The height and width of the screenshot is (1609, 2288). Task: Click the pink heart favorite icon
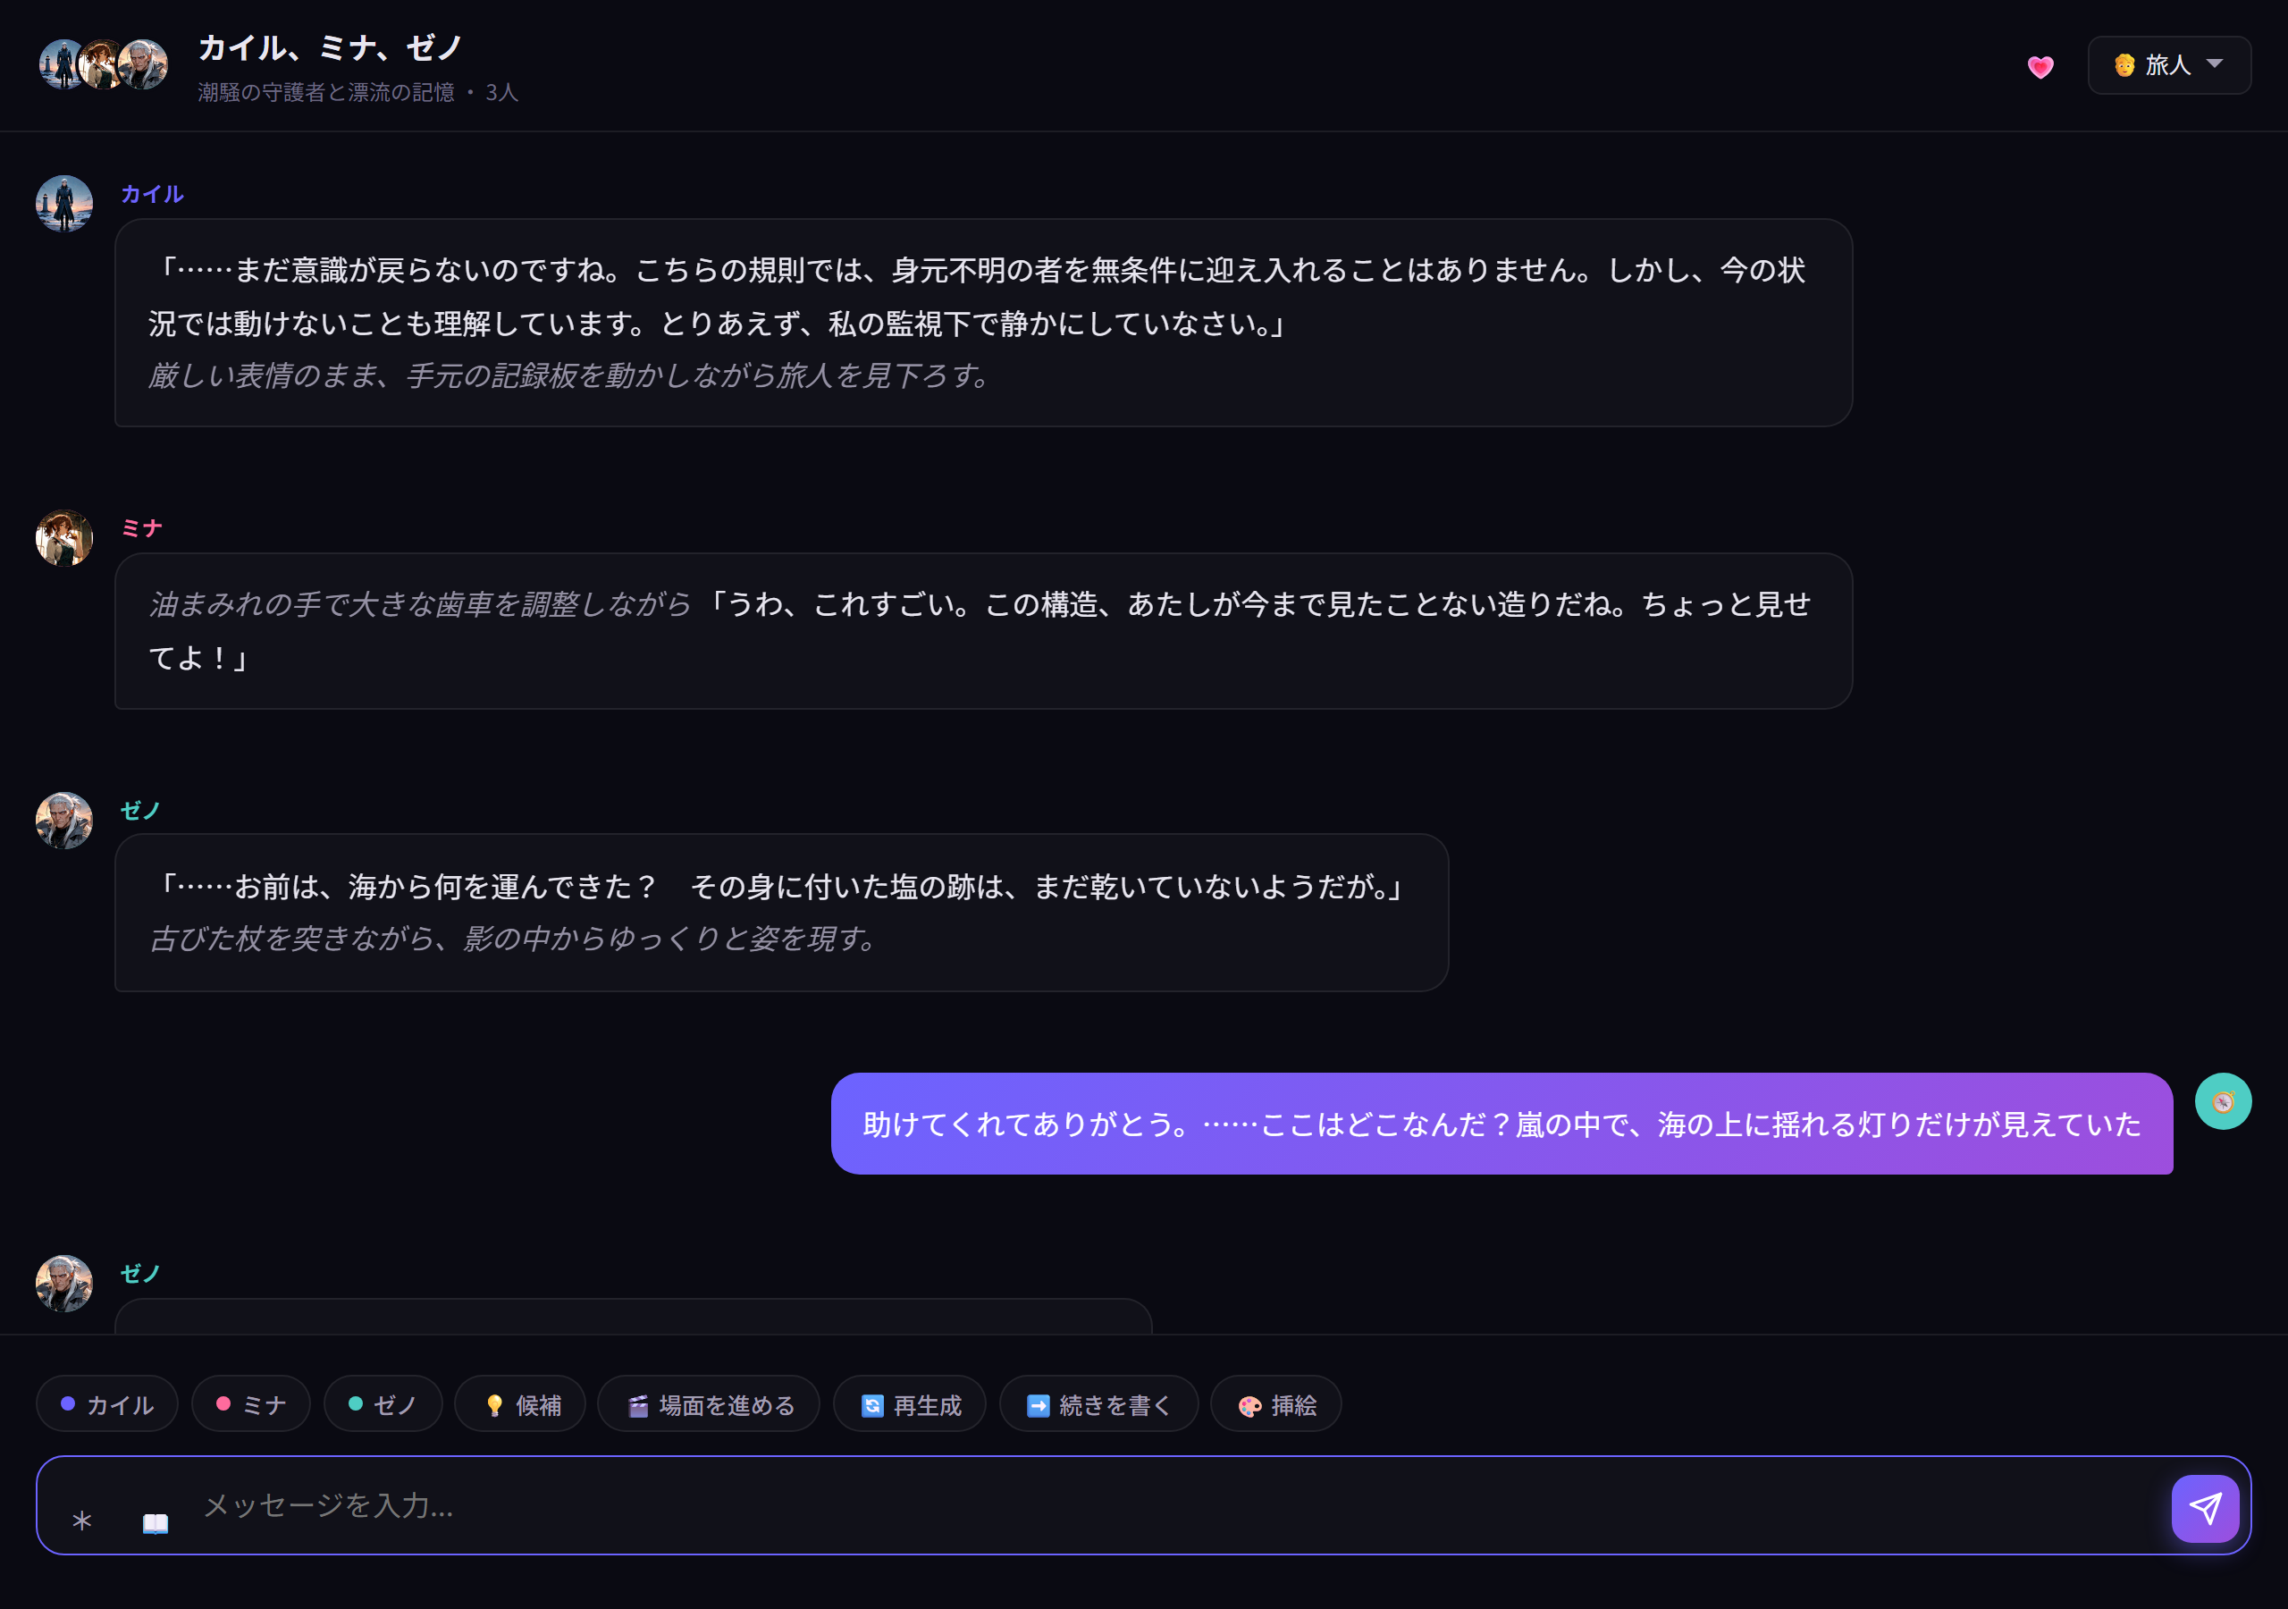click(x=2040, y=66)
